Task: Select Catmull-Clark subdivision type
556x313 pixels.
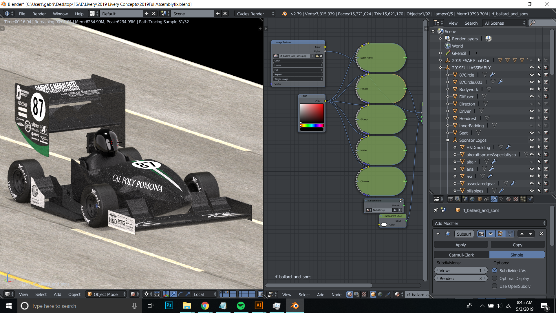Action: pyautogui.click(x=462, y=255)
